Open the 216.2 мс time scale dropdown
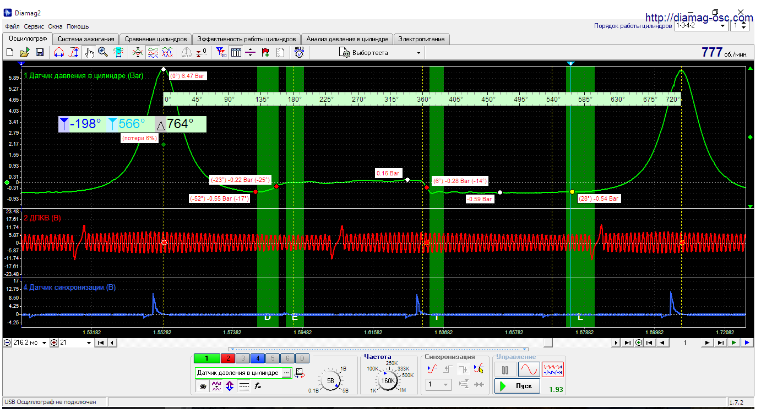This screenshot has height=409, width=761. click(x=30, y=342)
